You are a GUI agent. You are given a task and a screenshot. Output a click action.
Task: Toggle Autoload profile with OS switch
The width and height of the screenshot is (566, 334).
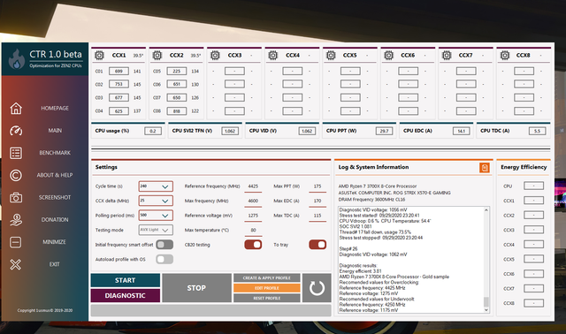coord(164,259)
